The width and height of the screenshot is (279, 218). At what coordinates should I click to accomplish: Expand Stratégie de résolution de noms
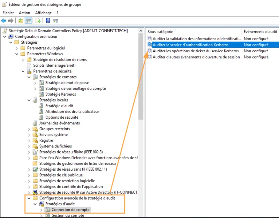pos(23,60)
